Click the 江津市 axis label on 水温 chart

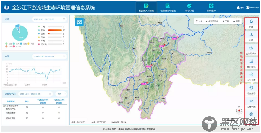pos(27,85)
